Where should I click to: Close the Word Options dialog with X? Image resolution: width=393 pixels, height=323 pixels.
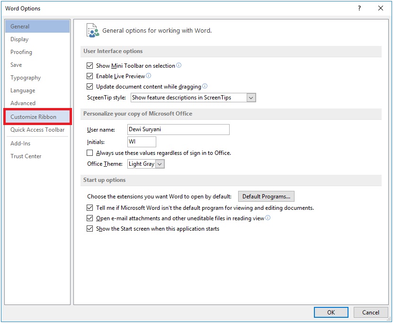[x=381, y=8]
